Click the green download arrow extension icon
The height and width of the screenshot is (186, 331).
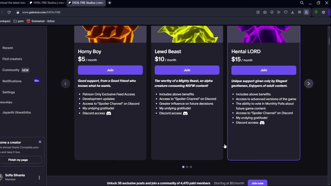click(316, 12)
